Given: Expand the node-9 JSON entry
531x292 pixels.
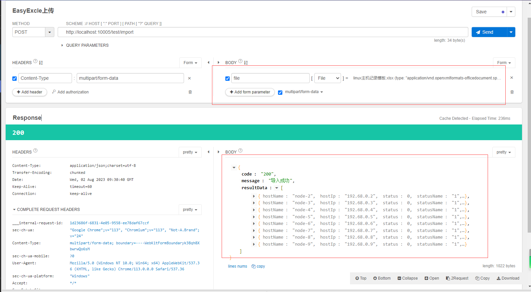Looking at the screenshot, I should (254, 244).
